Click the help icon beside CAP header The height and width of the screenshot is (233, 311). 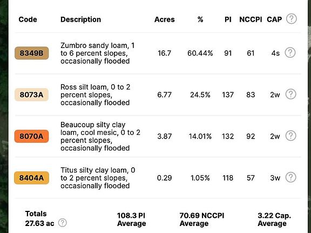click(x=292, y=19)
